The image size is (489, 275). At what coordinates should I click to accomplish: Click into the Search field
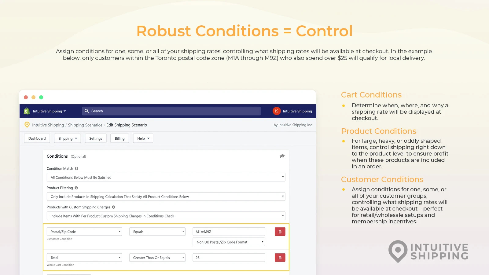pyautogui.click(x=171, y=111)
